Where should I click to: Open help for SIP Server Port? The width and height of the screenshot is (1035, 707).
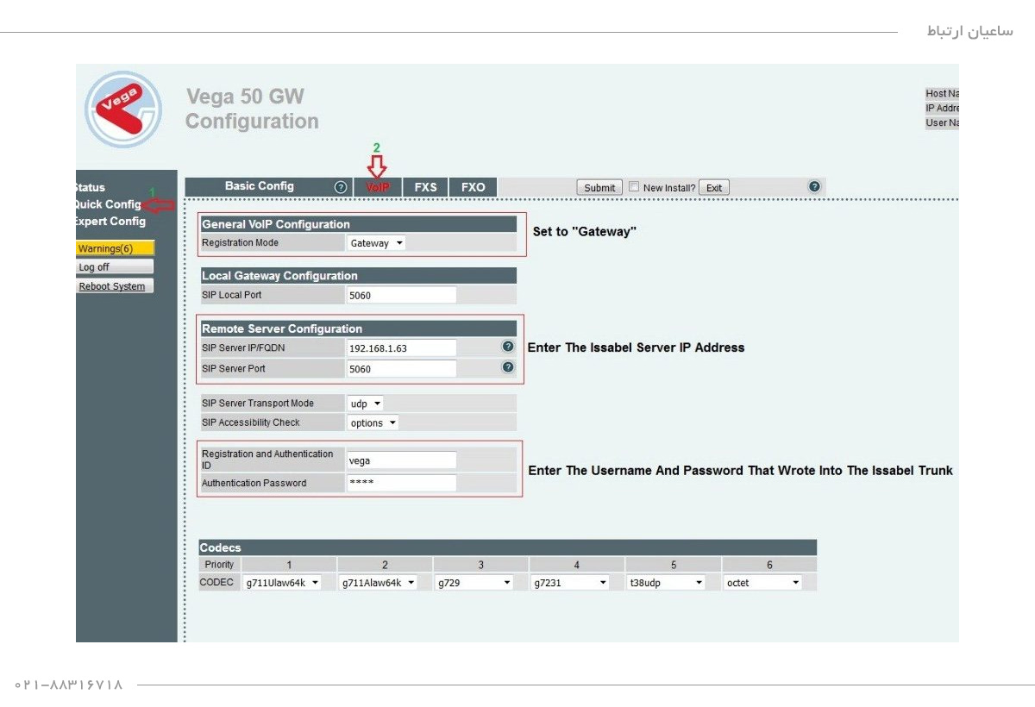click(x=508, y=367)
